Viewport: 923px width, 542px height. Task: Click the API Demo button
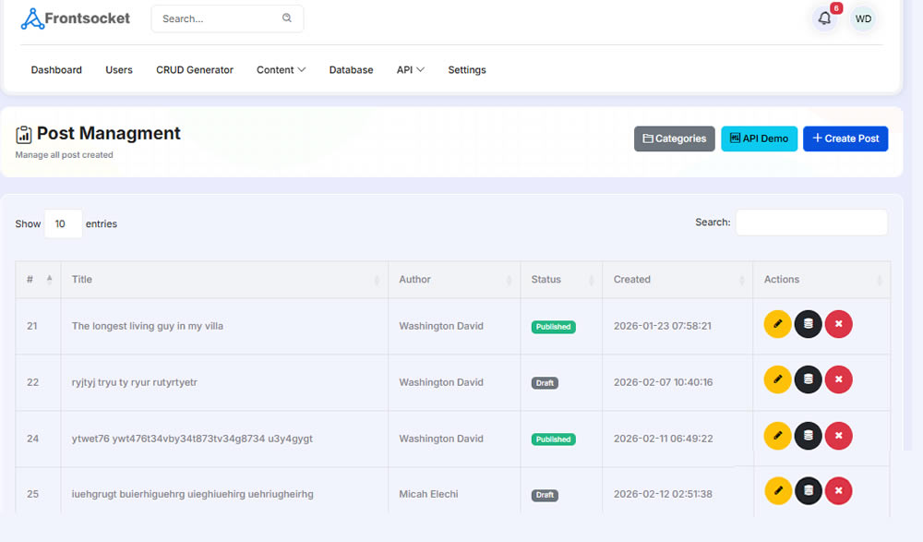[x=759, y=139]
